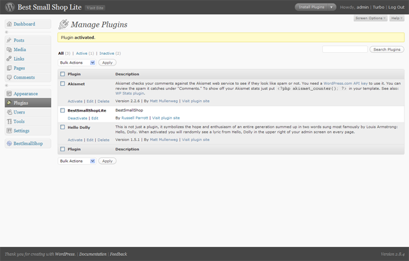
Task: Click the Pages icon in sidebar
Action: pos(9,68)
